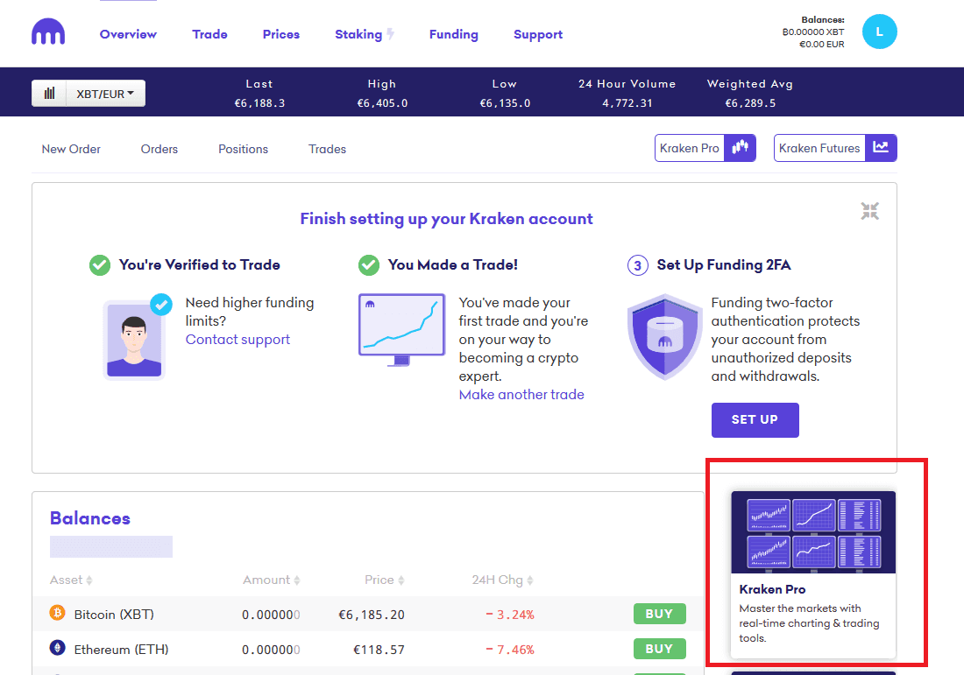Switch to the Orders tab
The height and width of the screenshot is (675, 964).
[159, 149]
